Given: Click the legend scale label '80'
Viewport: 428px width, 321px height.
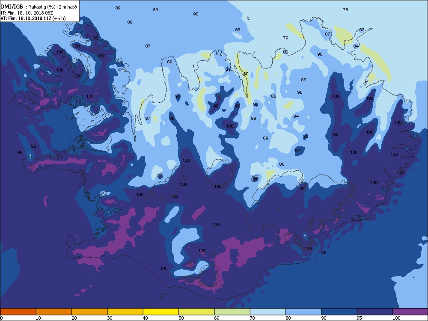Looking at the screenshot, I should pyautogui.click(x=288, y=318).
